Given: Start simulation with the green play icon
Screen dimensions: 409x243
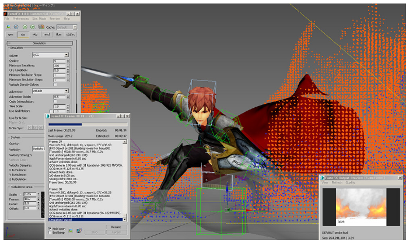Looking at the screenshot, I should click(x=25, y=27).
